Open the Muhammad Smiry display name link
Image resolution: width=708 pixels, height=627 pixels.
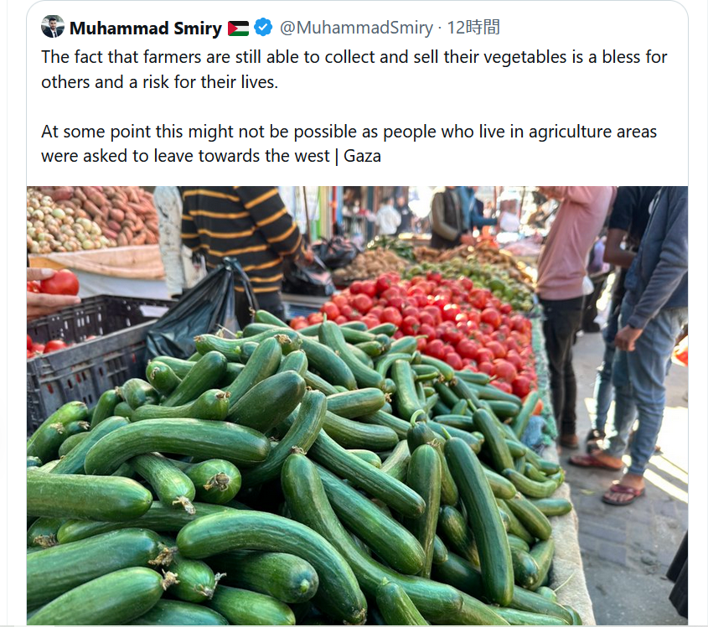point(145,28)
